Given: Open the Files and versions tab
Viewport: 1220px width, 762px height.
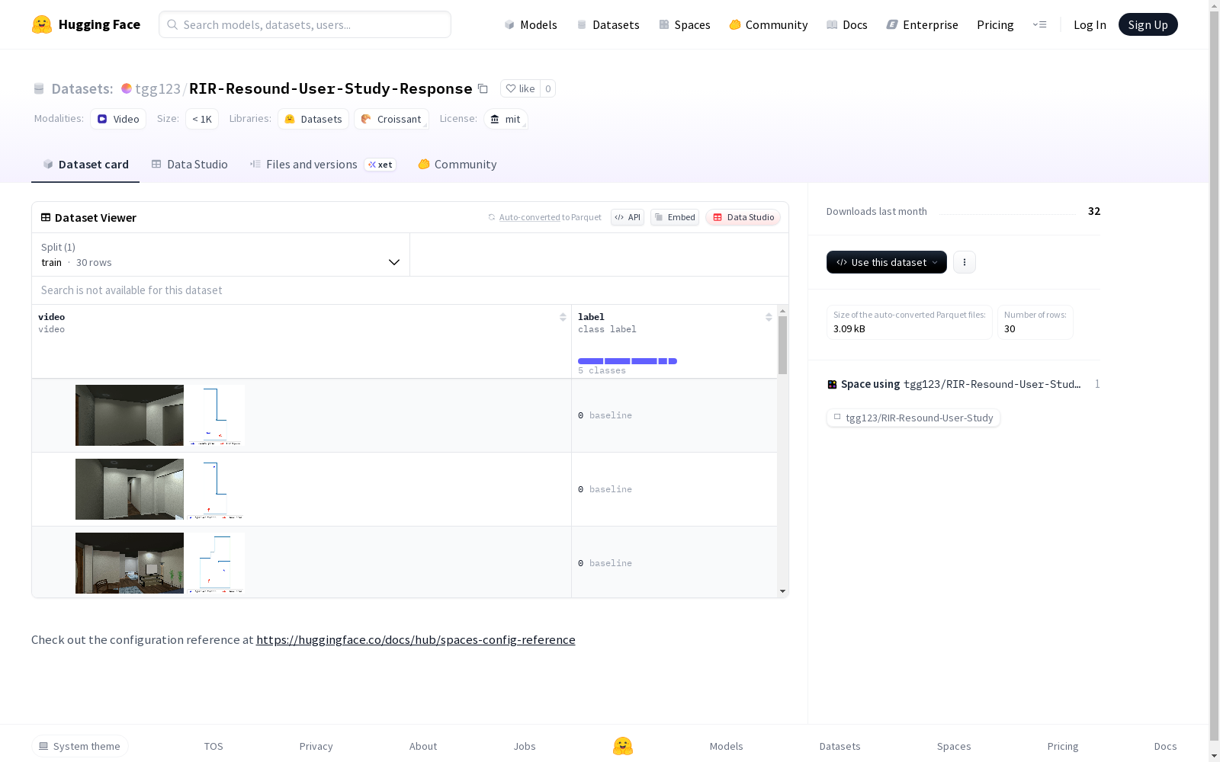Looking at the screenshot, I should 323,165.
